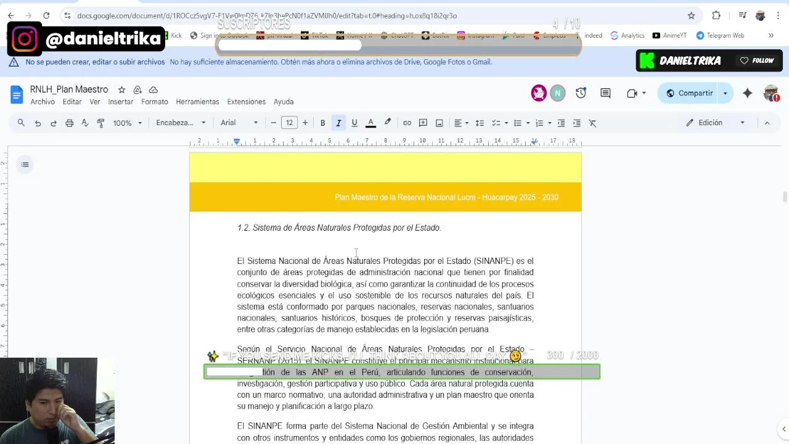Open the paragraph style Encabeza... dropdown
The width and height of the screenshot is (789, 444).
(x=181, y=123)
